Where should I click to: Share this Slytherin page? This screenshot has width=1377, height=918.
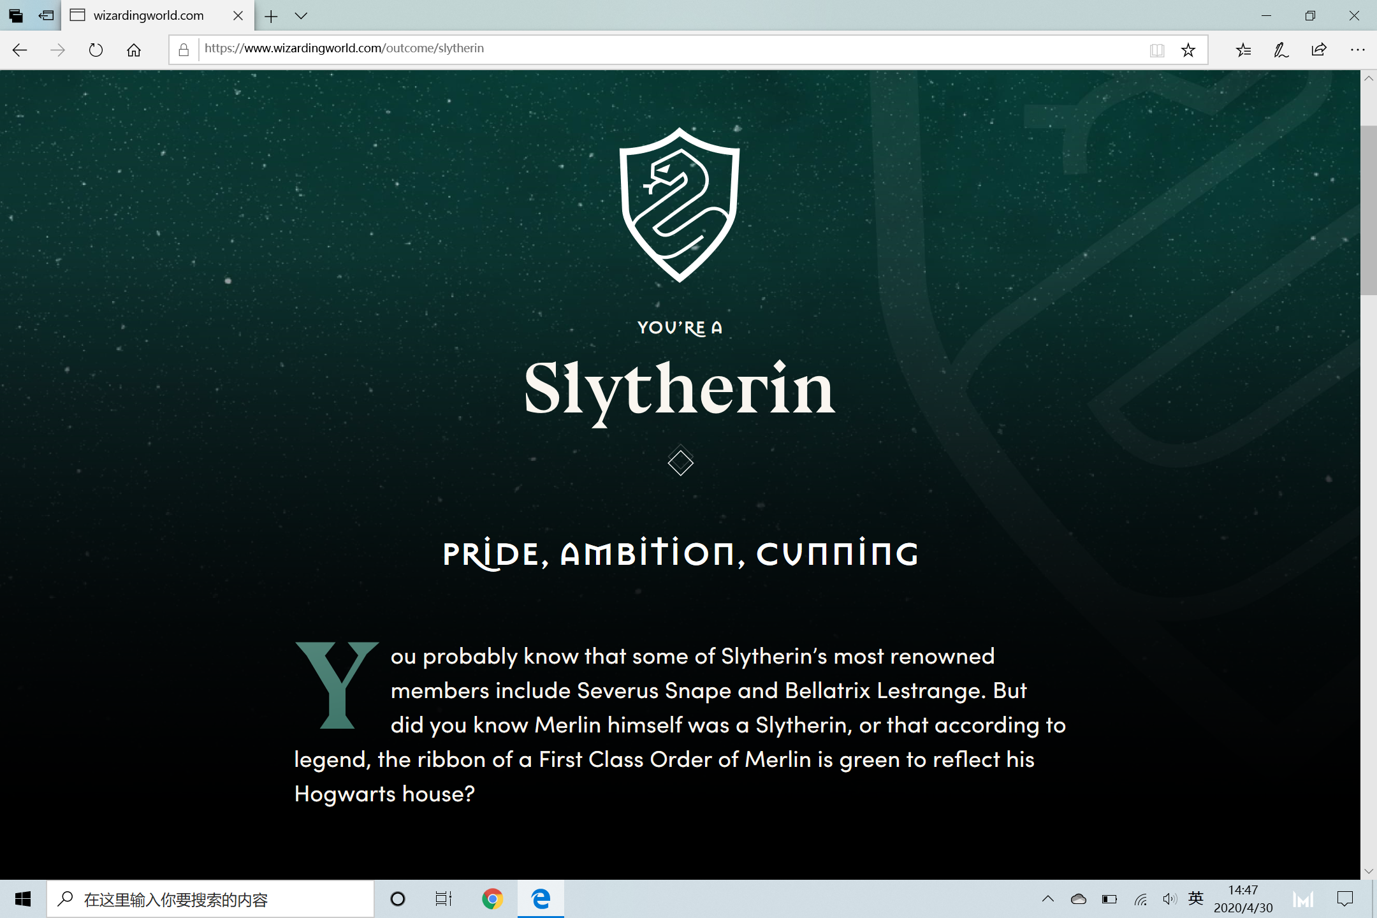point(1319,50)
